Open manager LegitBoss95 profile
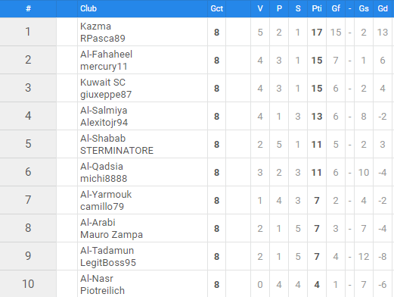 (x=108, y=263)
